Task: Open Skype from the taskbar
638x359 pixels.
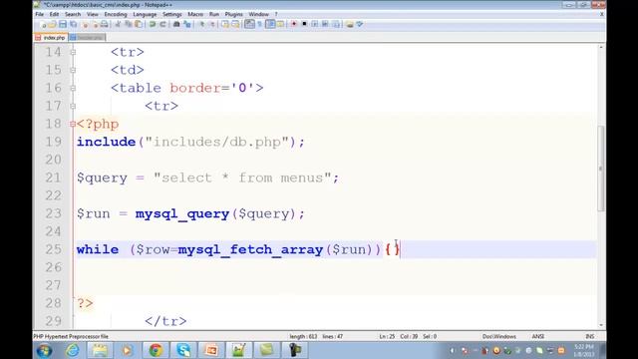Action: (183, 350)
